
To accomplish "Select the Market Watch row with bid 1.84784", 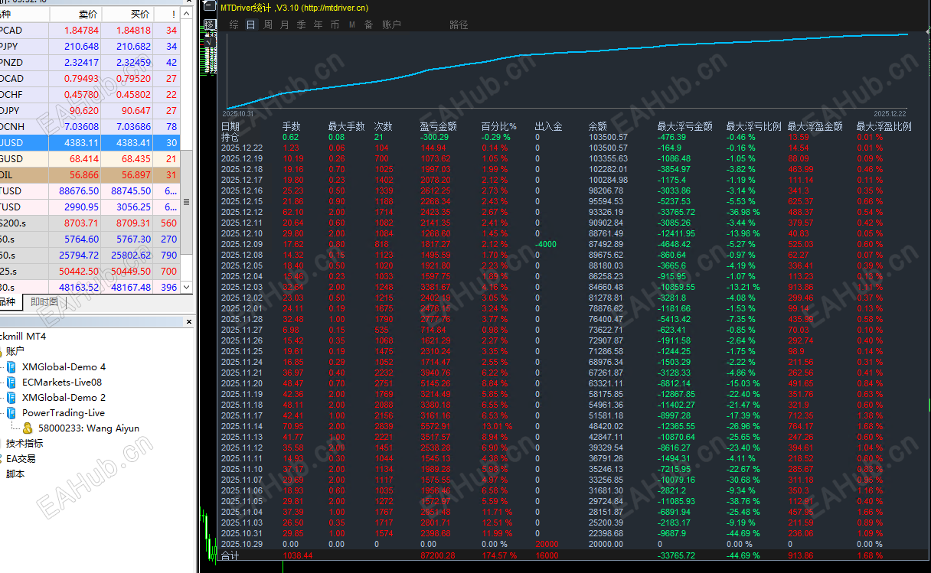I will click(90, 31).
